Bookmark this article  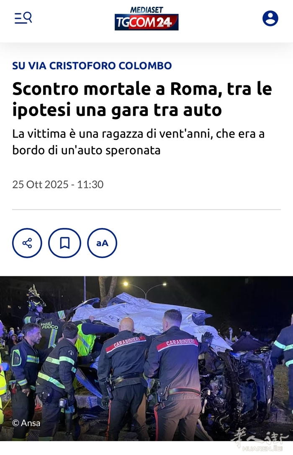pos(64,243)
